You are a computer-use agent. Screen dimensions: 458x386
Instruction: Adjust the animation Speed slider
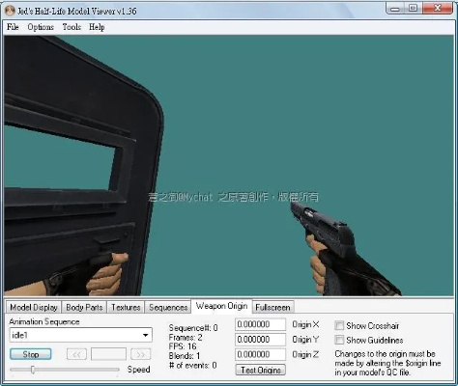[33, 370]
